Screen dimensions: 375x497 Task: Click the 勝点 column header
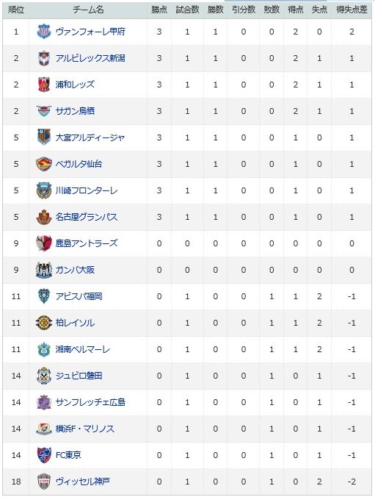click(159, 10)
